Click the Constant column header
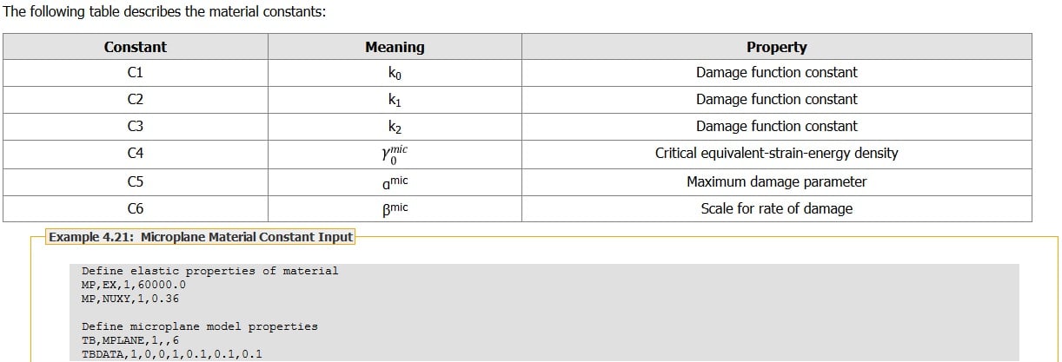This screenshot has width=1062, height=362. point(135,47)
